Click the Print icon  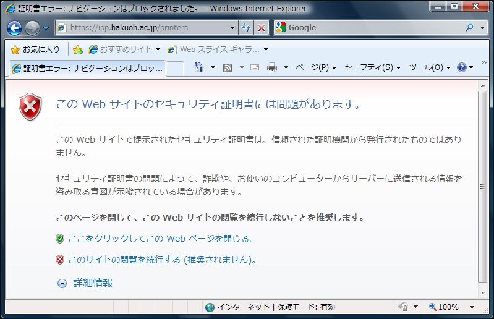tap(272, 67)
